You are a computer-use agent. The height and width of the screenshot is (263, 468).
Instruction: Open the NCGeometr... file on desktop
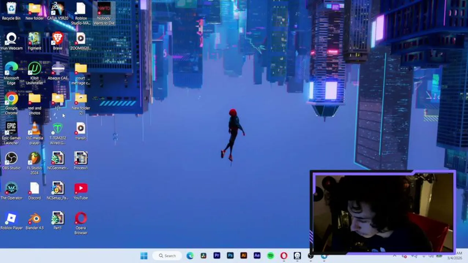tap(57, 161)
